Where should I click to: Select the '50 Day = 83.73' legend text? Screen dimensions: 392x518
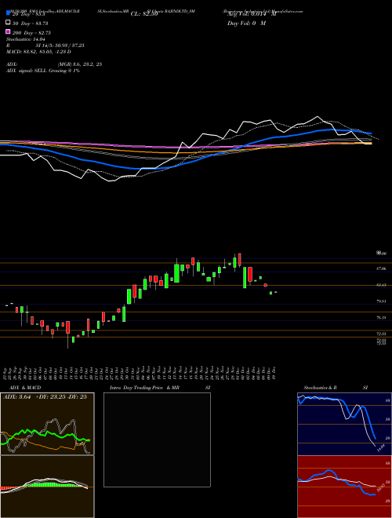(30, 24)
